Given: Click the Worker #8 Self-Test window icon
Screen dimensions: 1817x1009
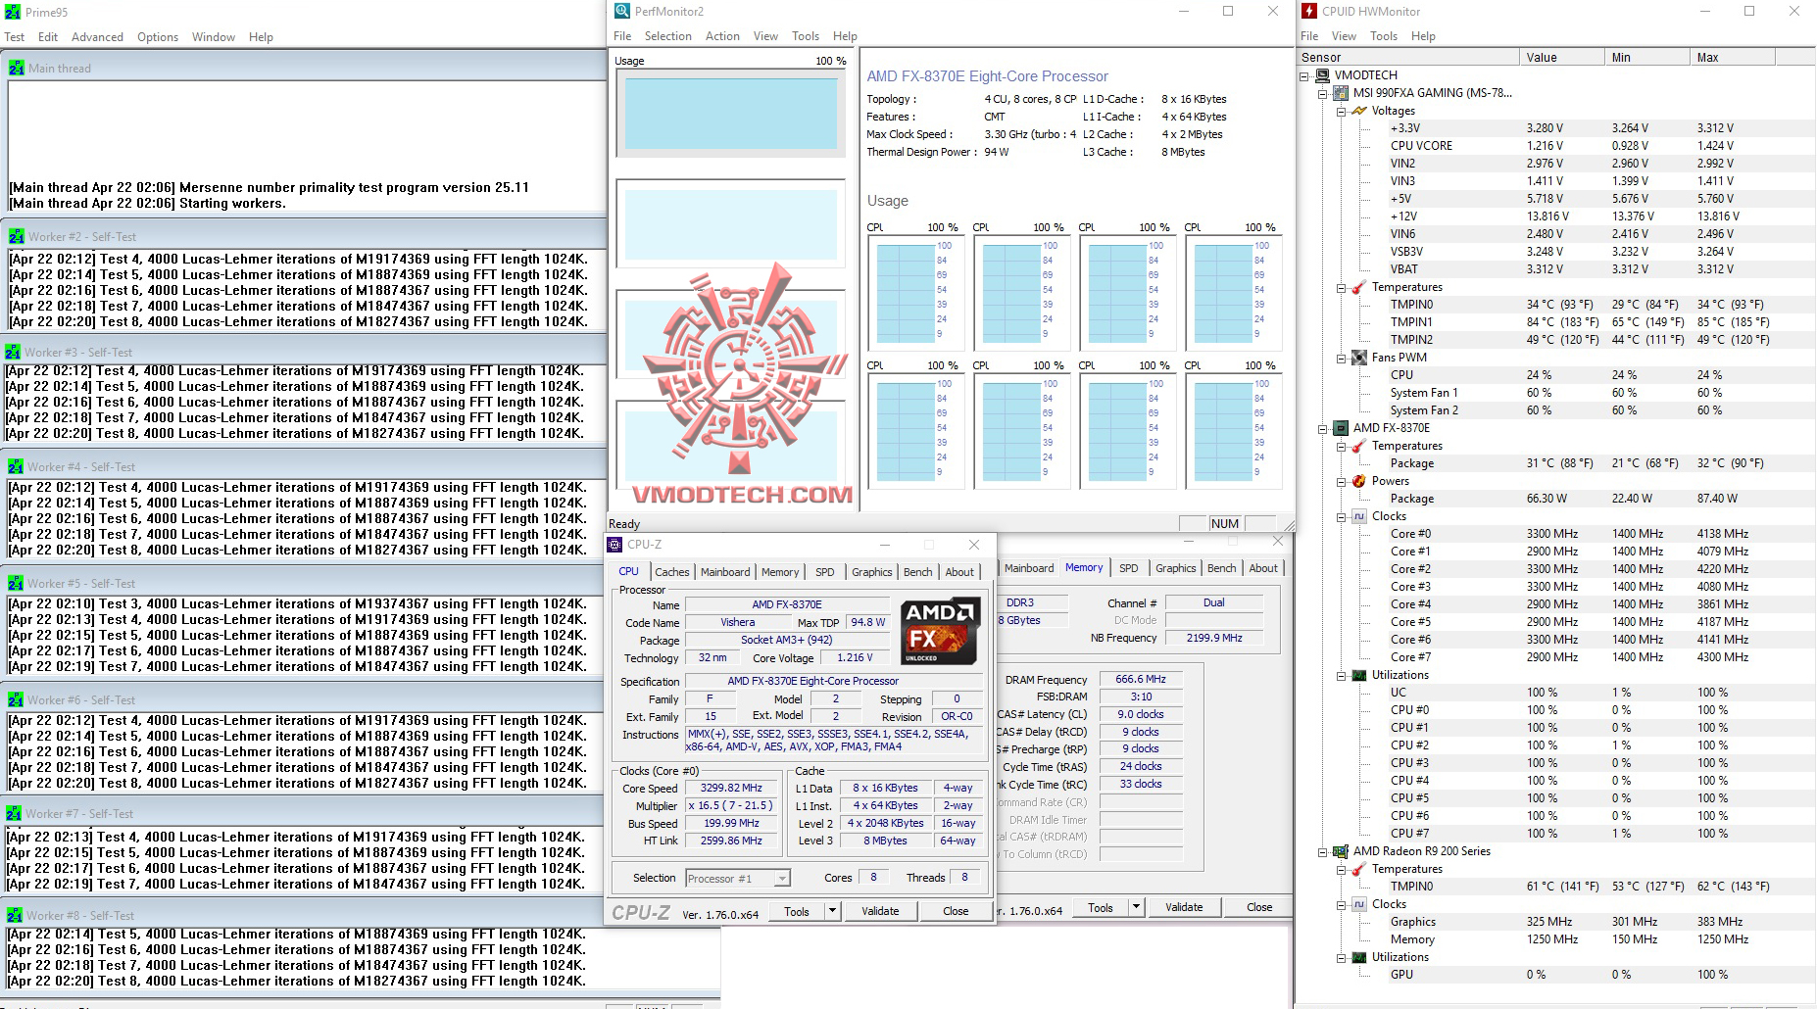Looking at the screenshot, I should click(x=15, y=915).
